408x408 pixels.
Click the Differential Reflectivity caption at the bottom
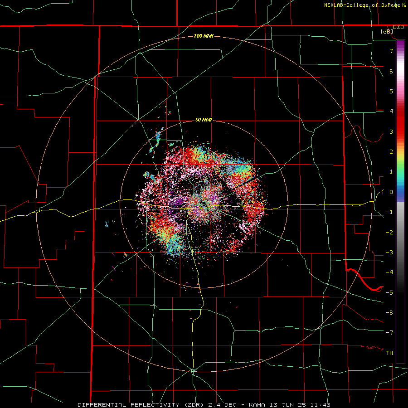(204, 405)
